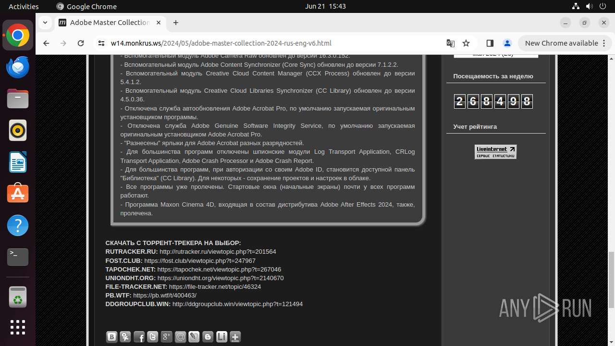
Task: Reload the current page
Action: point(81,43)
